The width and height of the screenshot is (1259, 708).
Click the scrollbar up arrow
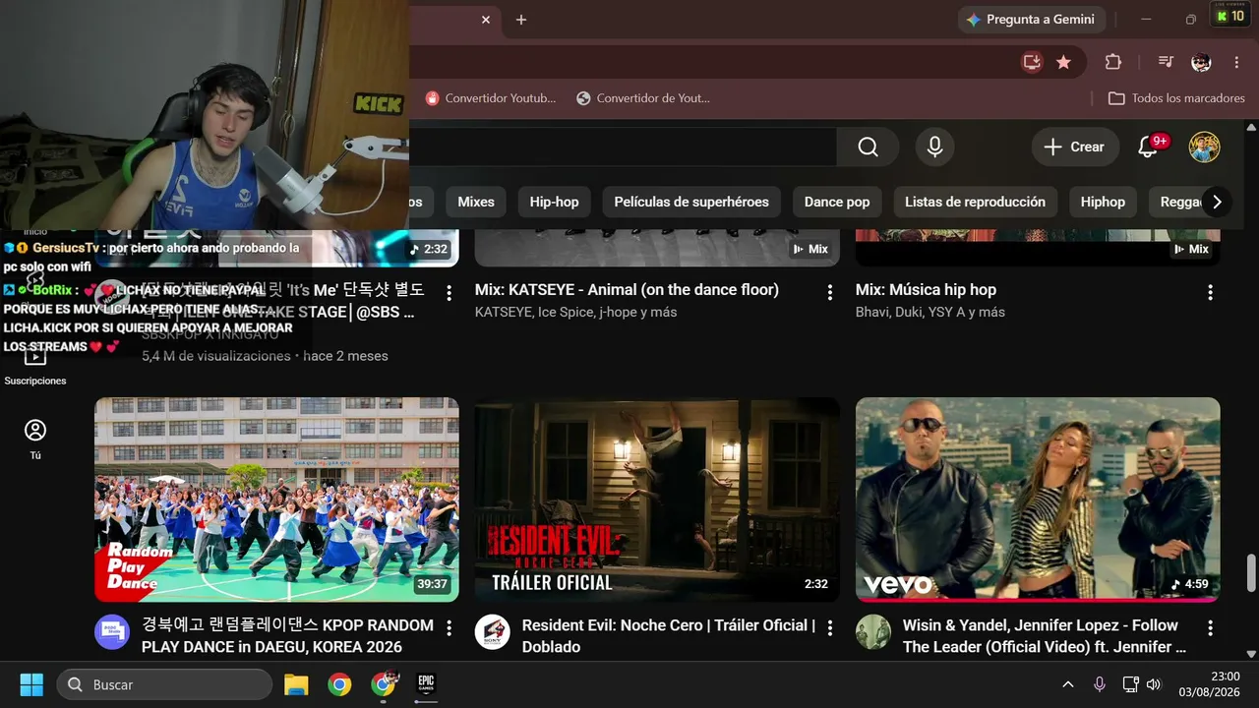click(1251, 127)
